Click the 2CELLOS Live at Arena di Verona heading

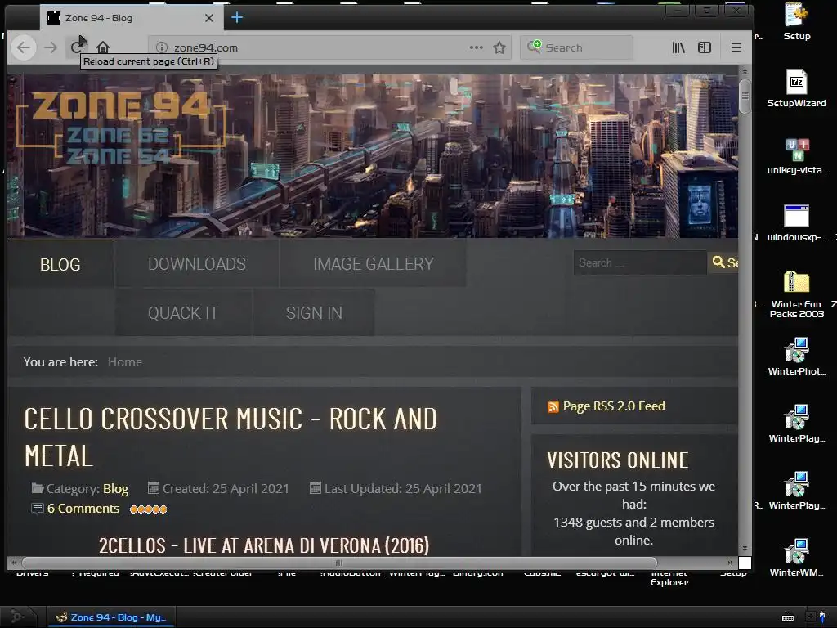(264, 545)
